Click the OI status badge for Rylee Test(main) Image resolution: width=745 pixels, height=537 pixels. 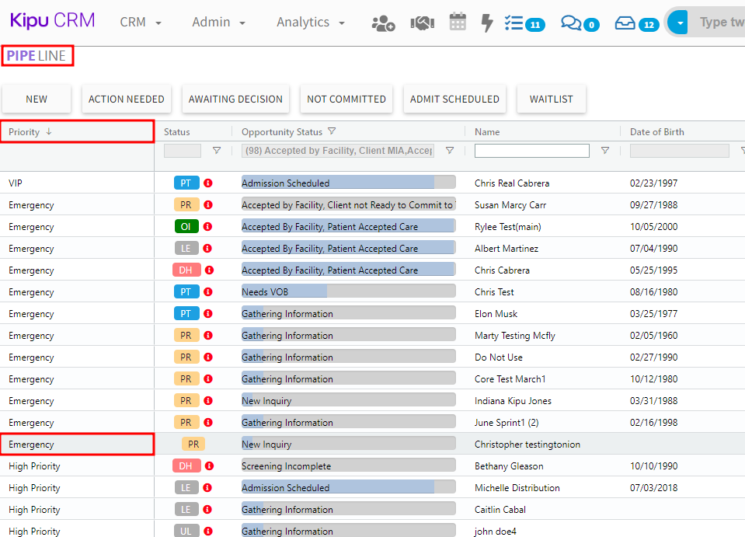pos(186,227)
